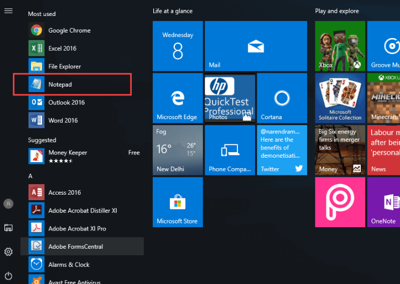400x284 pixels.
Task: Open the Money tile about energy firms
Action: (340, 150)
